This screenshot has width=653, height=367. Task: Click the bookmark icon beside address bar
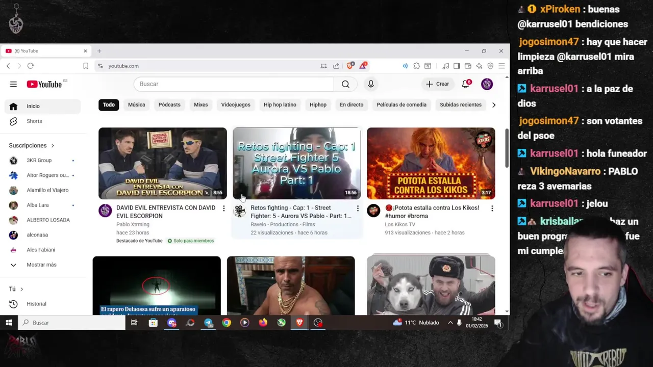tap(86, 66)
